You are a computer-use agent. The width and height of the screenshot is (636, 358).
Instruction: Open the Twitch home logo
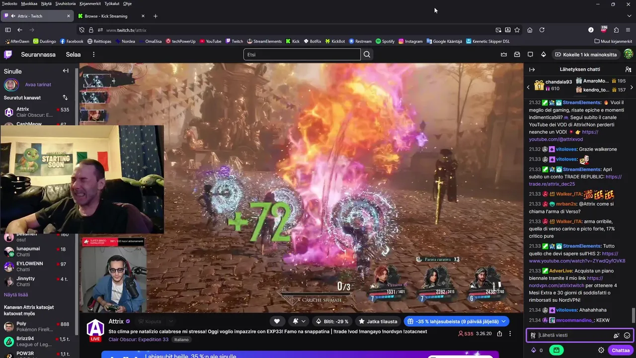[8, 54]
